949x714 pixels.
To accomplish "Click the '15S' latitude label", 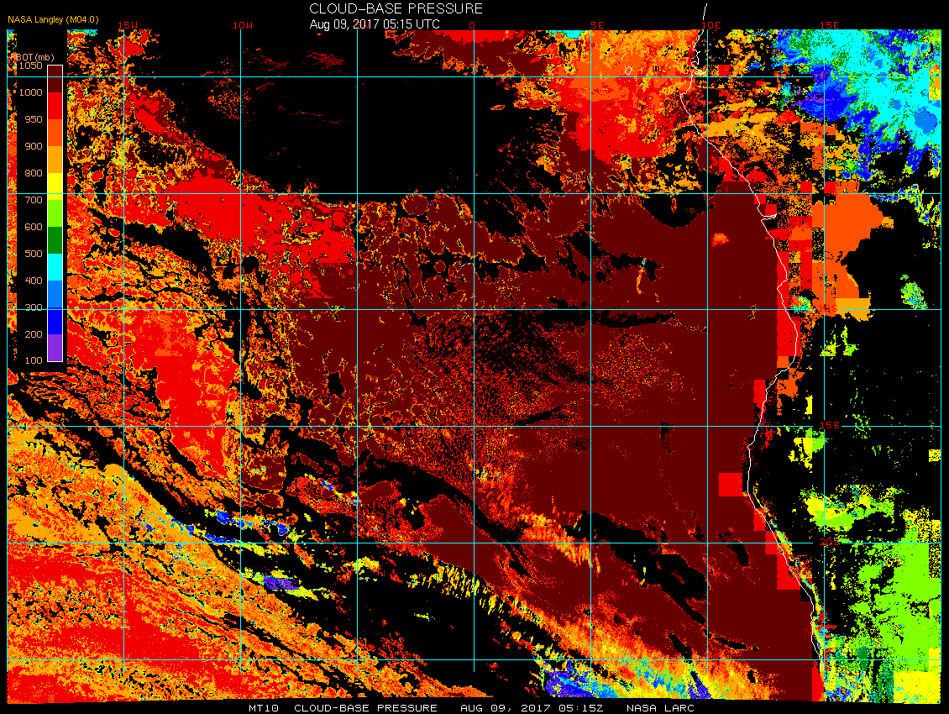I will pos(830,426).
